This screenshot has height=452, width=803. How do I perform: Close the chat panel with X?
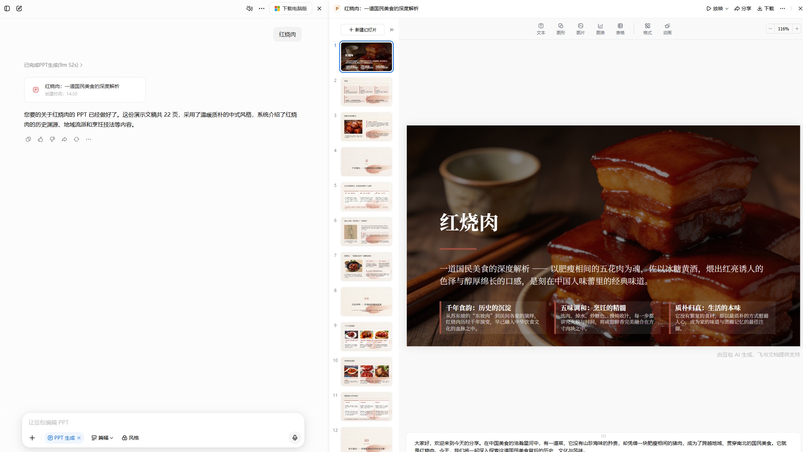(x=319, y=8)
